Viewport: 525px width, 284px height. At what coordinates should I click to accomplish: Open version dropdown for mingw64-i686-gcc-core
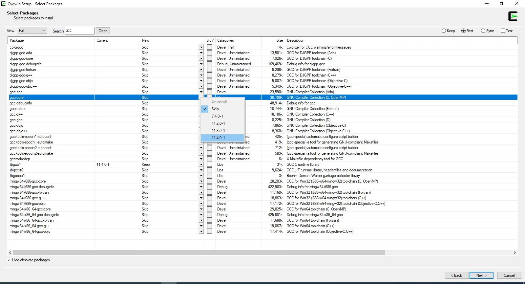coord(201,181)
